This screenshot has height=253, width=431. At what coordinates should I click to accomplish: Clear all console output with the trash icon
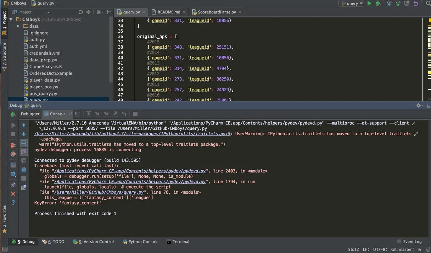point(24,170)
